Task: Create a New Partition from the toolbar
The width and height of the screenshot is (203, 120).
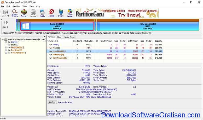Action: (43, 13)
